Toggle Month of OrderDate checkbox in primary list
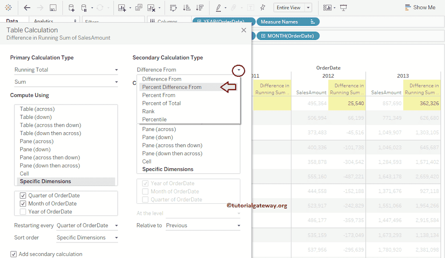The width and height of the screenshot is (445, 258). pos(23,204)
